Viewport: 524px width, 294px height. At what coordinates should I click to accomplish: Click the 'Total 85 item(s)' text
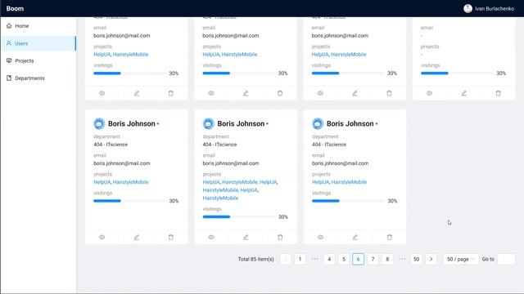pyautogui.click(x=256, y=259)
